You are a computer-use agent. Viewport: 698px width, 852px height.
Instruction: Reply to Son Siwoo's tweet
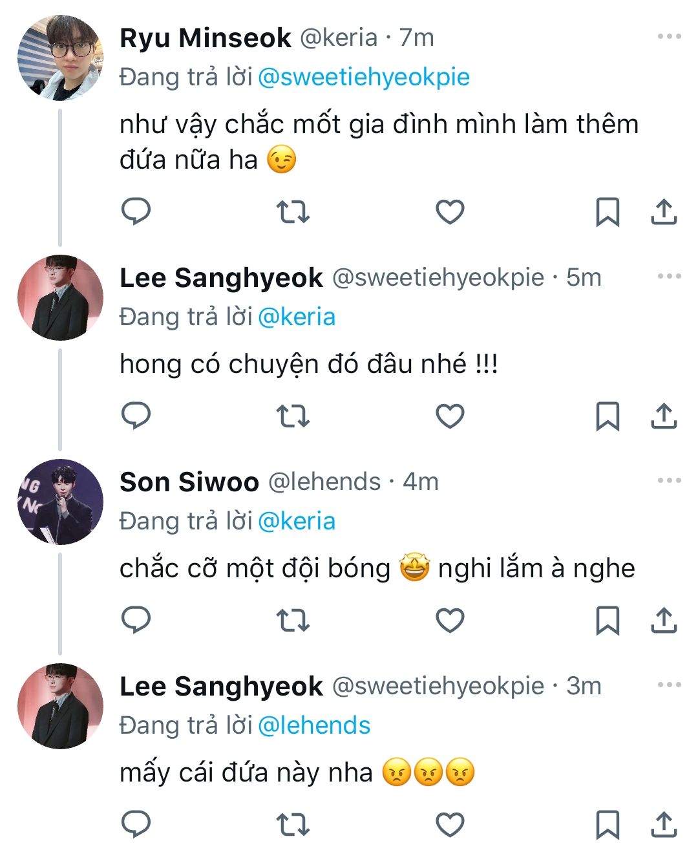coord(136,620)
